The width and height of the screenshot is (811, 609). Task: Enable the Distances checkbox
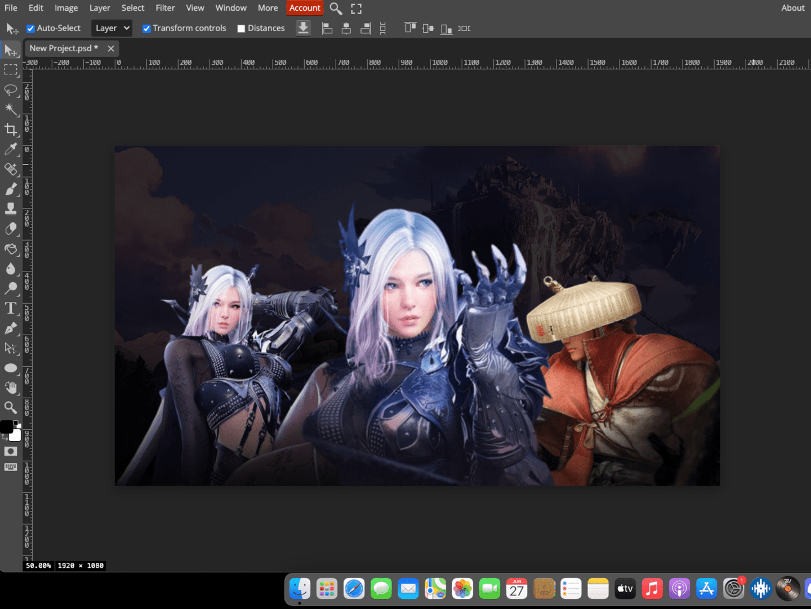point(241,29)
